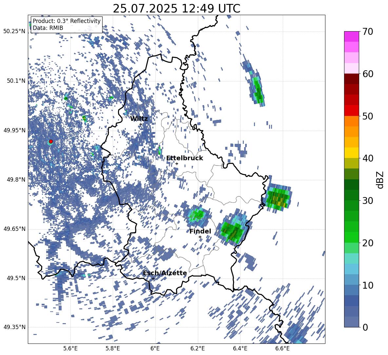The height and width of the screenshot is (355, 388).
Task: Click the dark red colorbar segment below 60
Action: click(351, 78)
